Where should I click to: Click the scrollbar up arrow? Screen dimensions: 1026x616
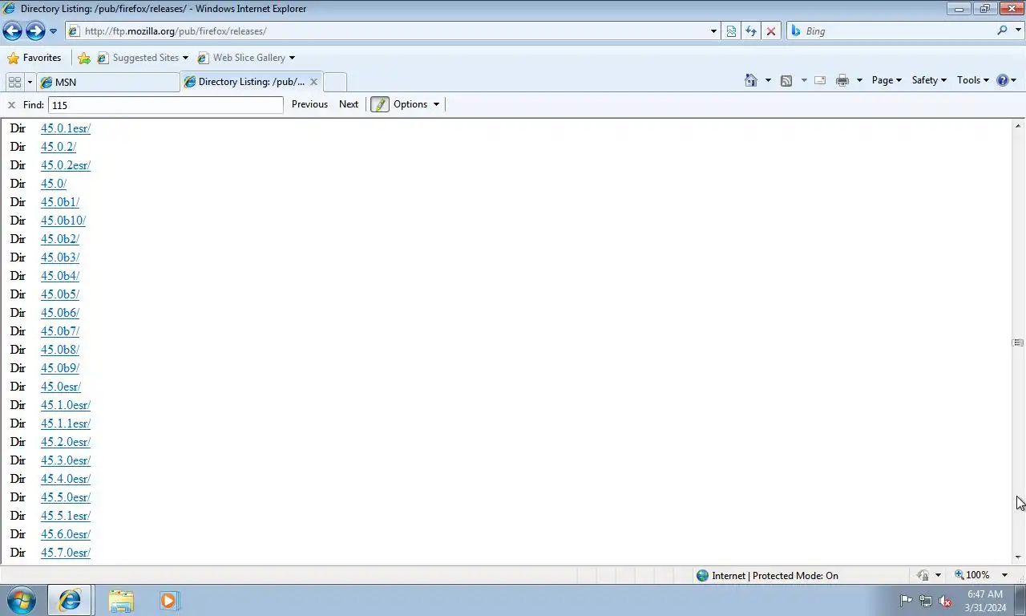click(x=1018, y=127)
